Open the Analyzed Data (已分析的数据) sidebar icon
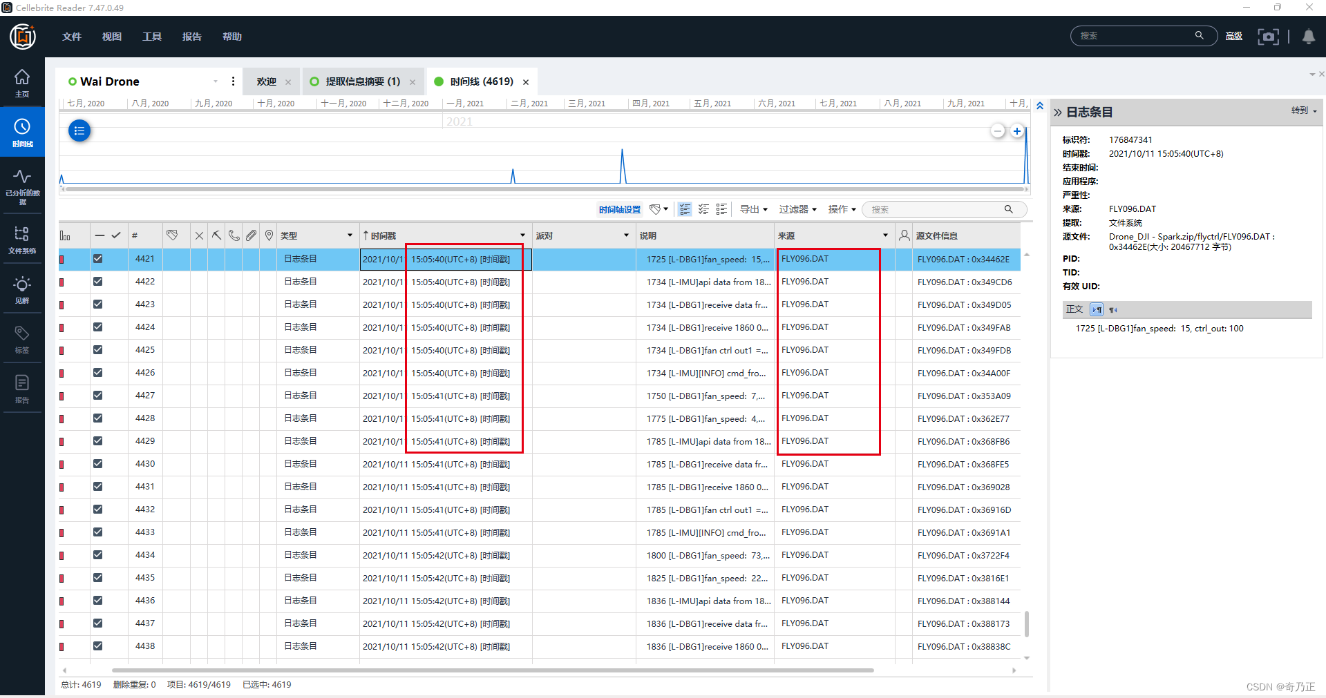This screenshot has height=698, width=1326. pos(22,186)
